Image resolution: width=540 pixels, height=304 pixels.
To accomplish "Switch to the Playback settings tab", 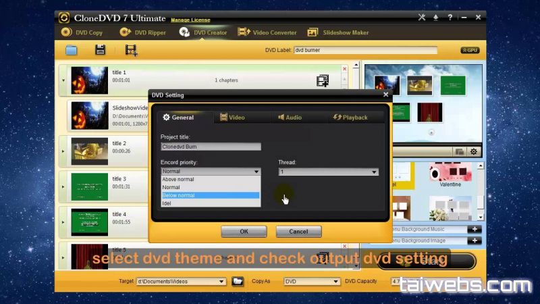I will click(x=350, y=118).
